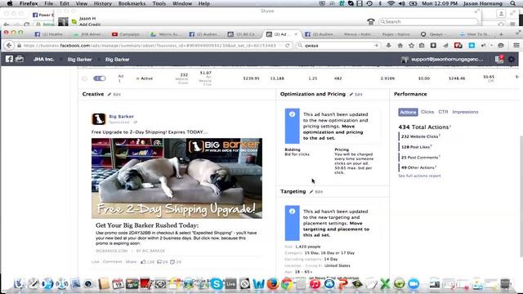
Task: Click the blue info icon under Optimization and Pricing
Action: coord(293,114)
